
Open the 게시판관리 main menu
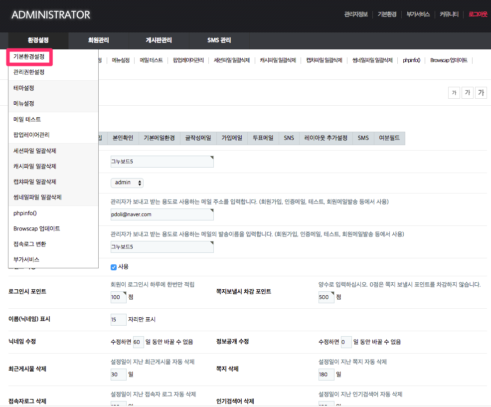159,40
